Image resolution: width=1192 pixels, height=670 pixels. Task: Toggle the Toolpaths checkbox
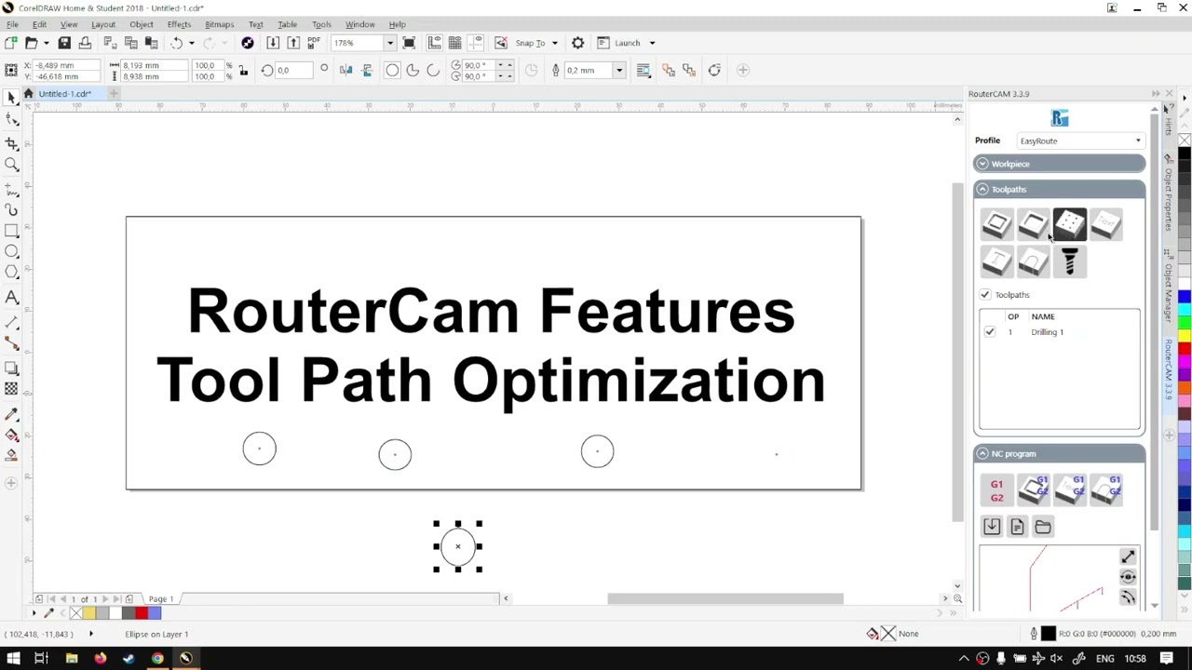pos(984,295)
